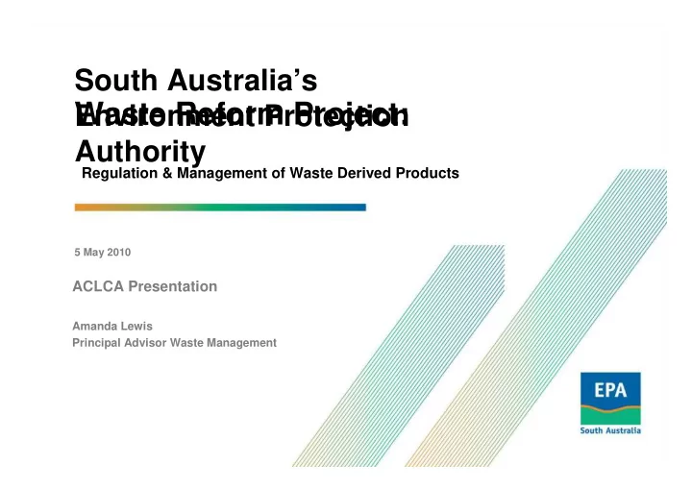Select "Principal Advisor Waste Management" line
Screen dimensions: 692x489
coord(174,343)
